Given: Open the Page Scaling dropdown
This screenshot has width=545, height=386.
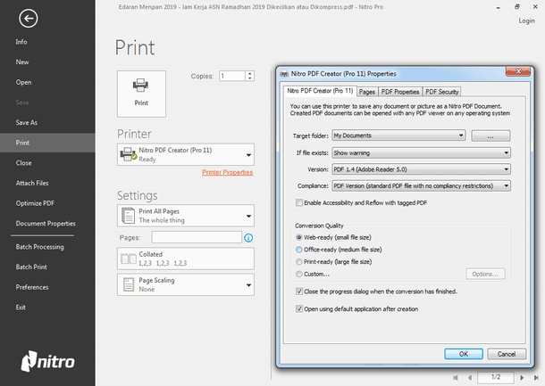Looking at the screenshot, I should pos(186,284).
